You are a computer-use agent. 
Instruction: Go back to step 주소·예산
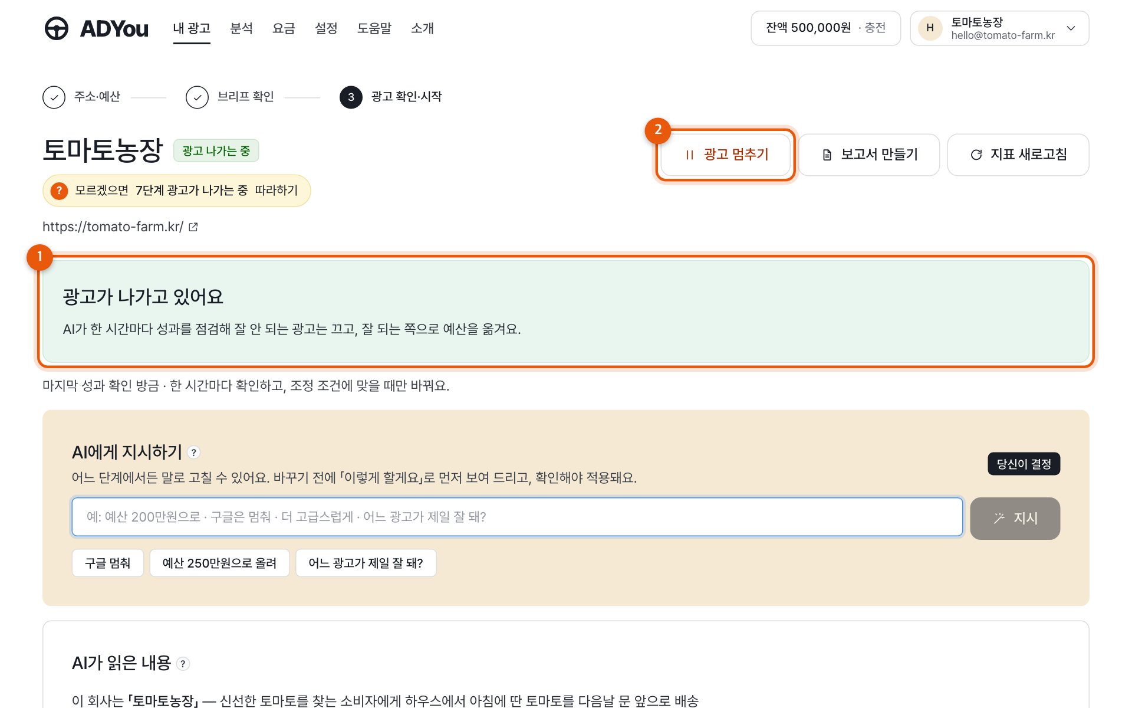82,97
